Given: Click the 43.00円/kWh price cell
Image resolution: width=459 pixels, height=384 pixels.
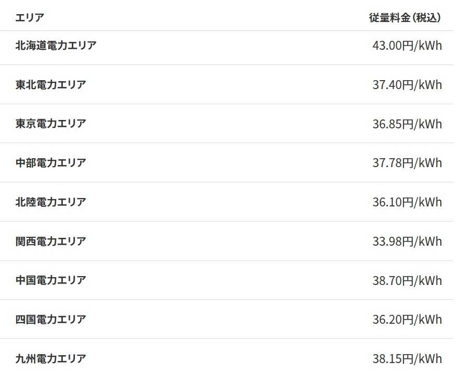Looking at the screenshot, I should (407, 46).
